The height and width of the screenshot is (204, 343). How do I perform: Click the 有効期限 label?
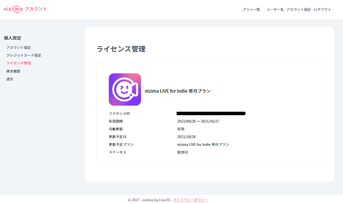(x=116, y=121)
